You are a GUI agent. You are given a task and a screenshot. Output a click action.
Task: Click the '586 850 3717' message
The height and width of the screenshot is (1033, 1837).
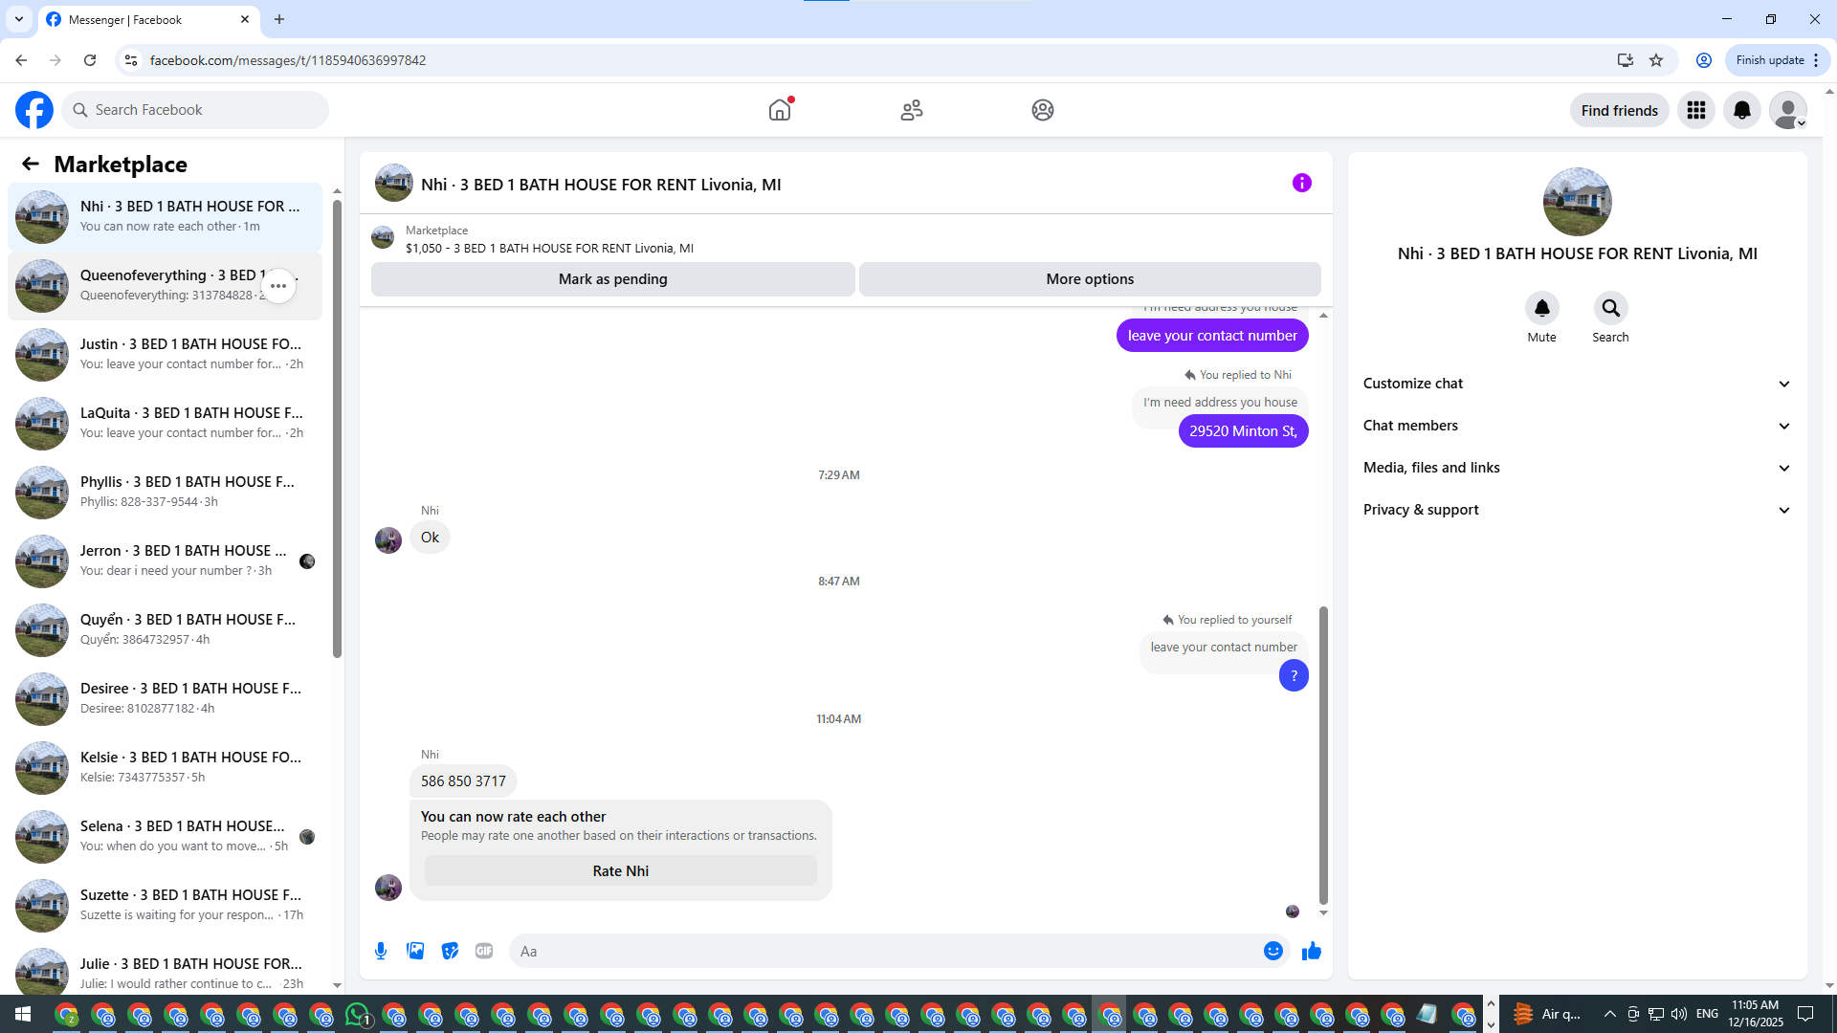463,781
